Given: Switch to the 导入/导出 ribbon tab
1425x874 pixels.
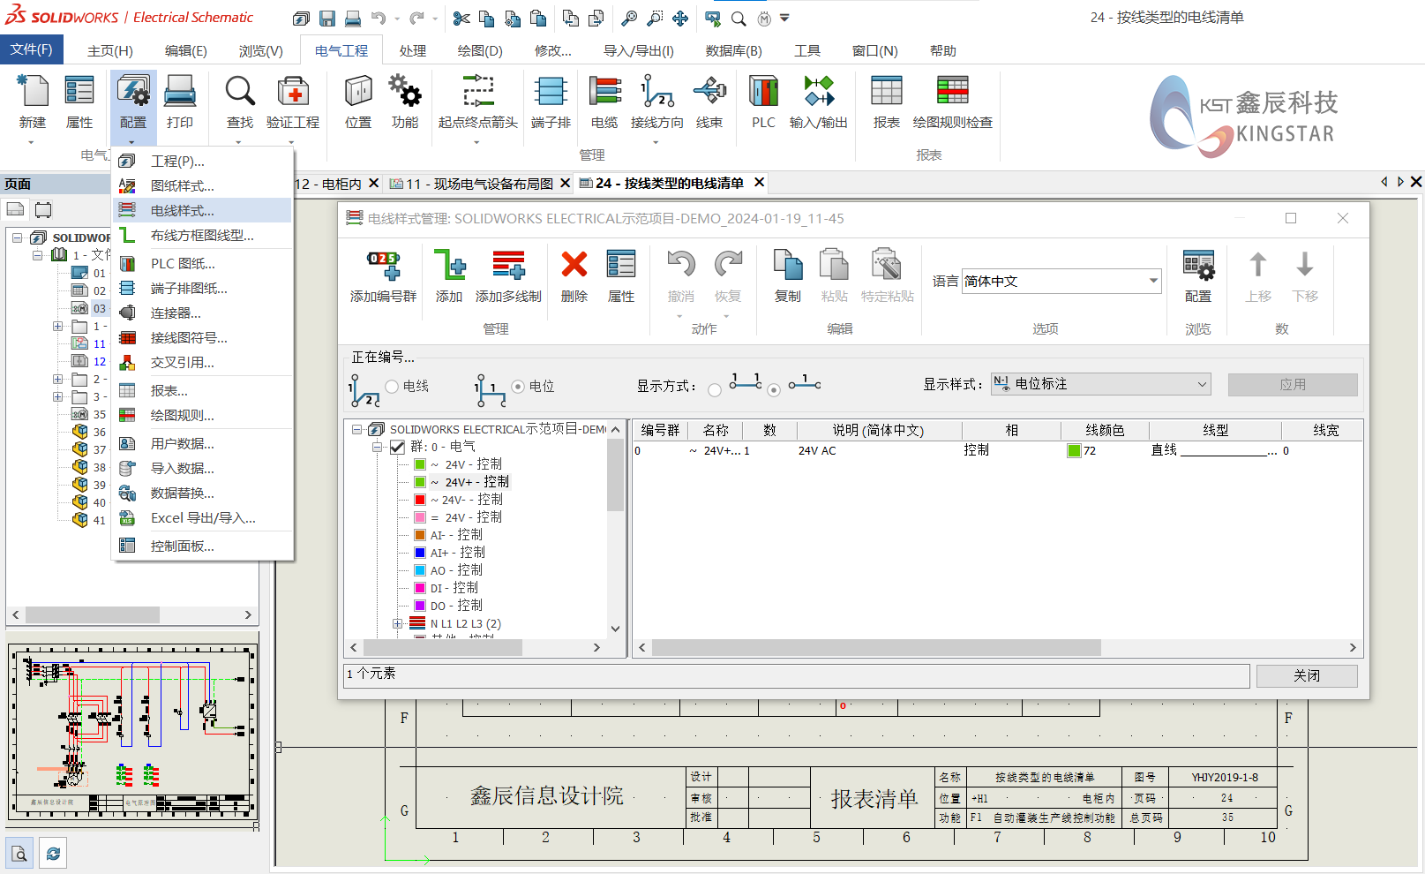Looking at the screenshot, I should click(x=638, y=50).
